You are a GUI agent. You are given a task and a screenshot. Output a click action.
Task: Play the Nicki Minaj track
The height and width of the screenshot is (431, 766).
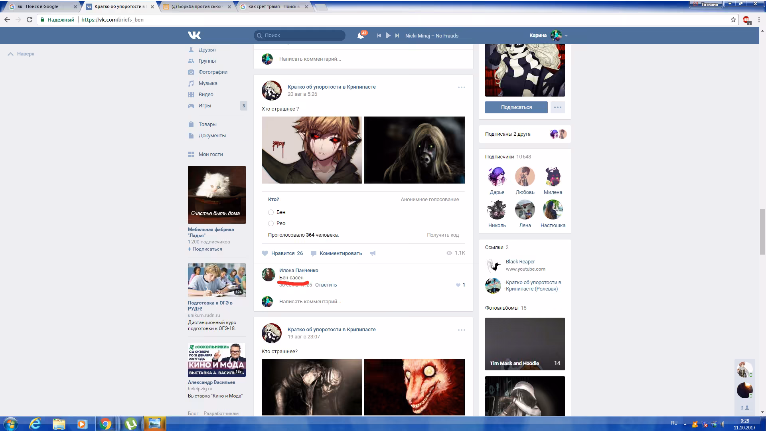point(388,36)
